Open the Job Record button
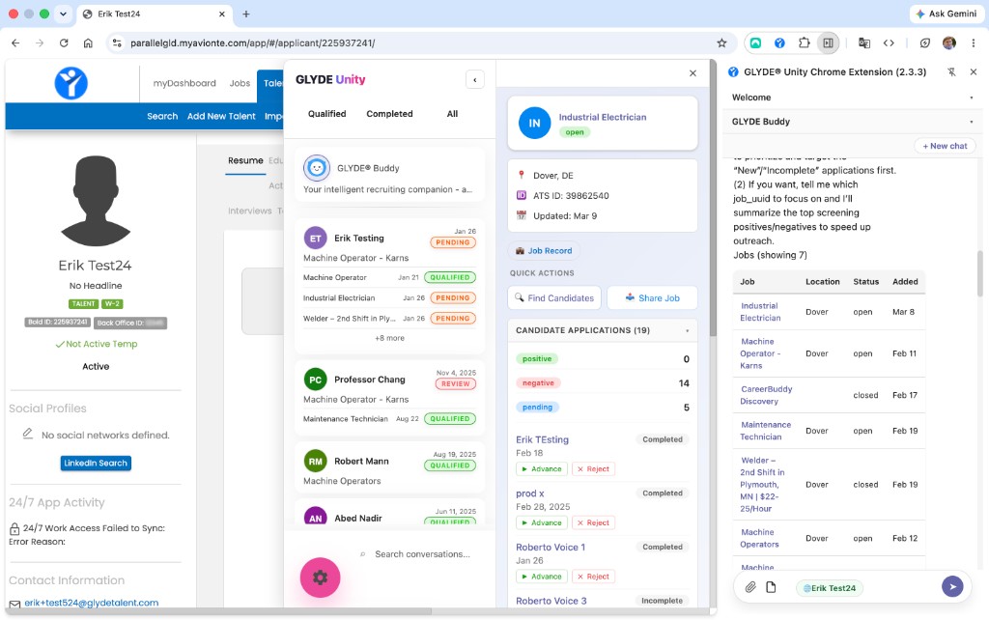 544,250
